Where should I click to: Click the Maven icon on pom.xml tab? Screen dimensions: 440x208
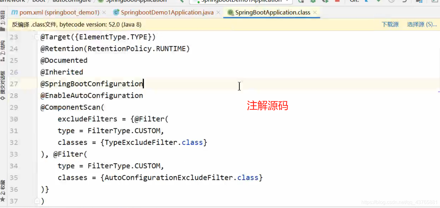pos(14,12)
